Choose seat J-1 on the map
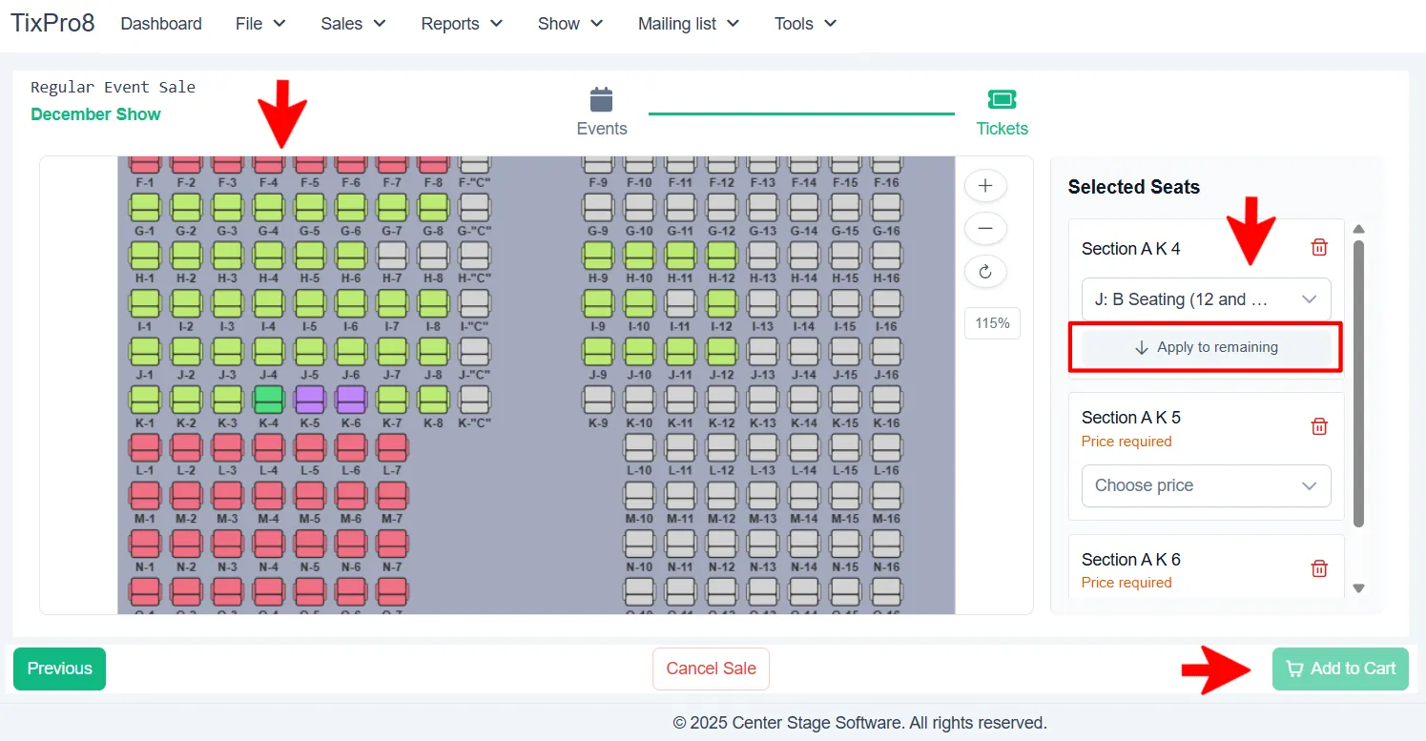 pyautogui.click(x=144, y=352)
